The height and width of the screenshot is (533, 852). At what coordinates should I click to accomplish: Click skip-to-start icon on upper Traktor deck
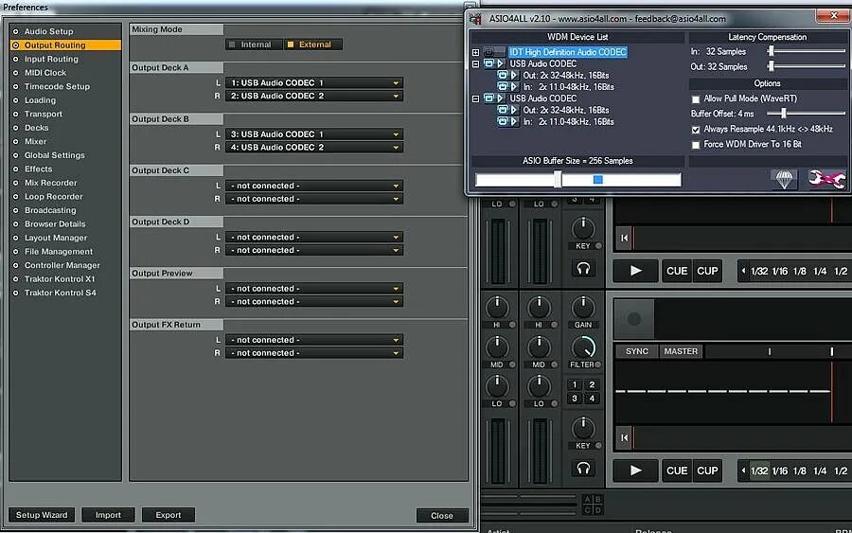pos(625,238)
